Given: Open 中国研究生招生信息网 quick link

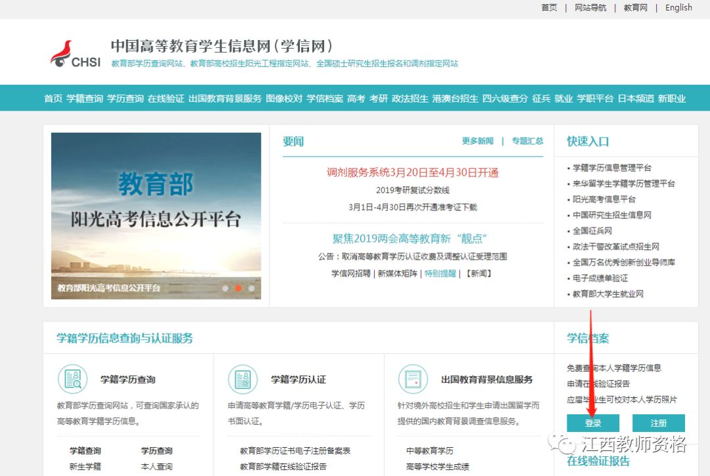Looking at the screenshot, I should point(612,215).
